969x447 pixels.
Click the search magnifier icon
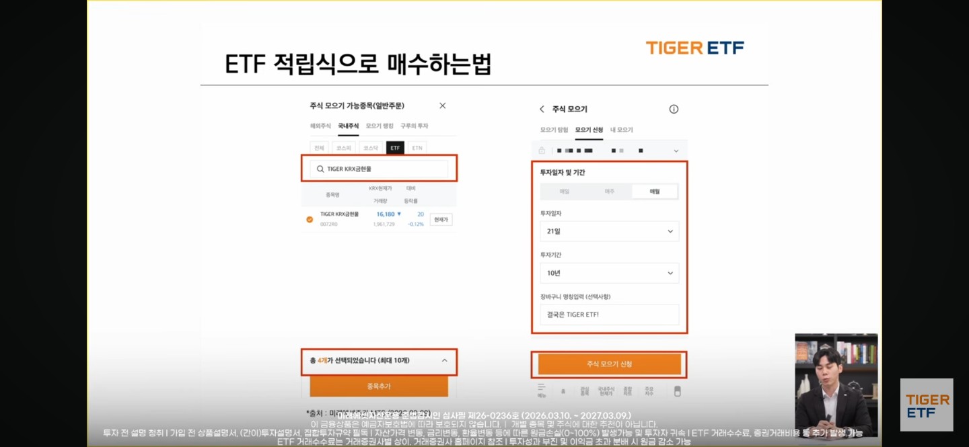tap(320, 169)
